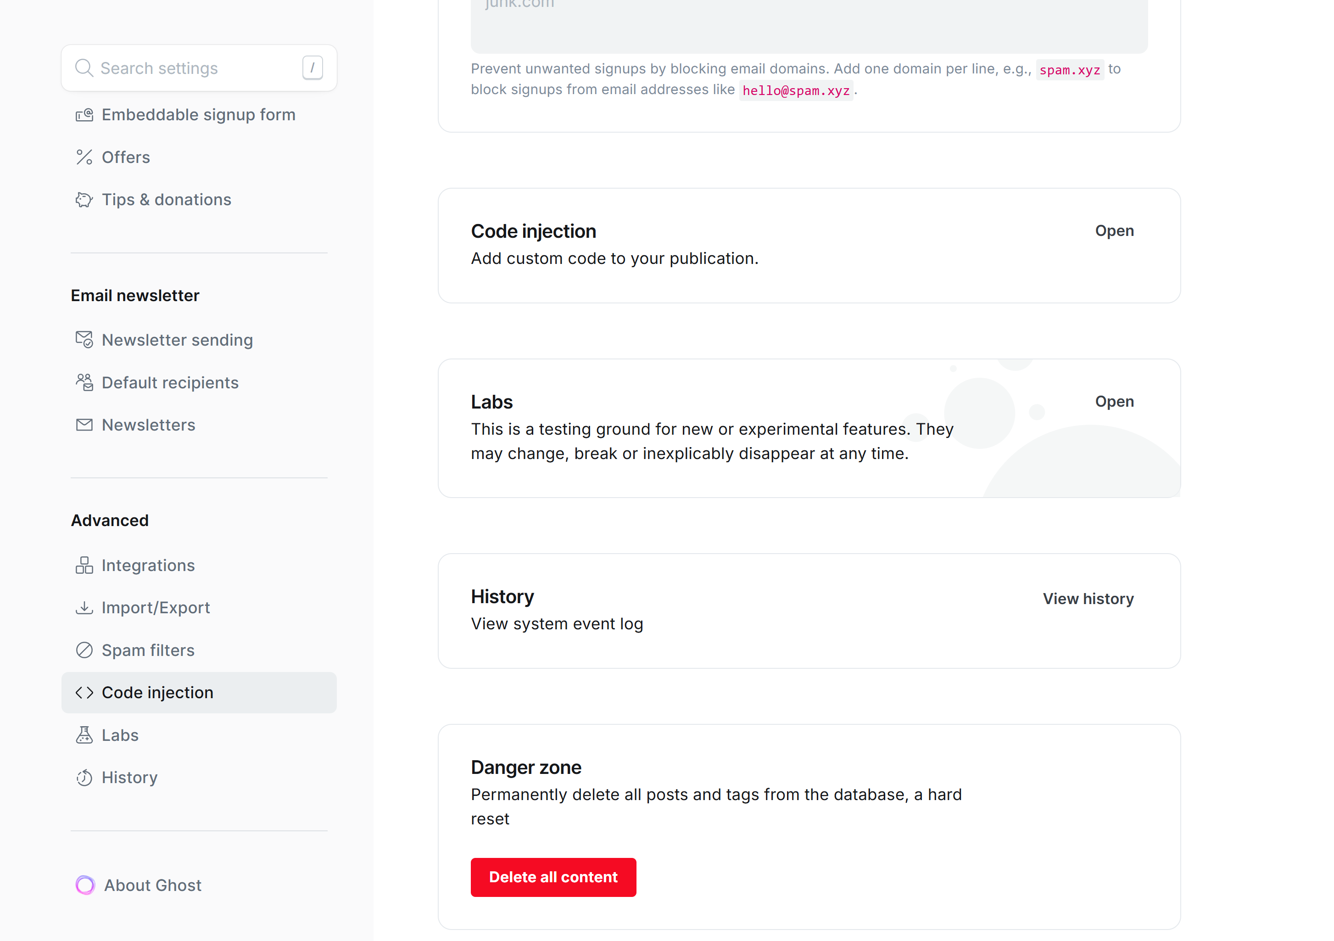This screenshot has width=1334, height=941.
Task: Click the Newsletters mail icon
Action: (84, 424)
